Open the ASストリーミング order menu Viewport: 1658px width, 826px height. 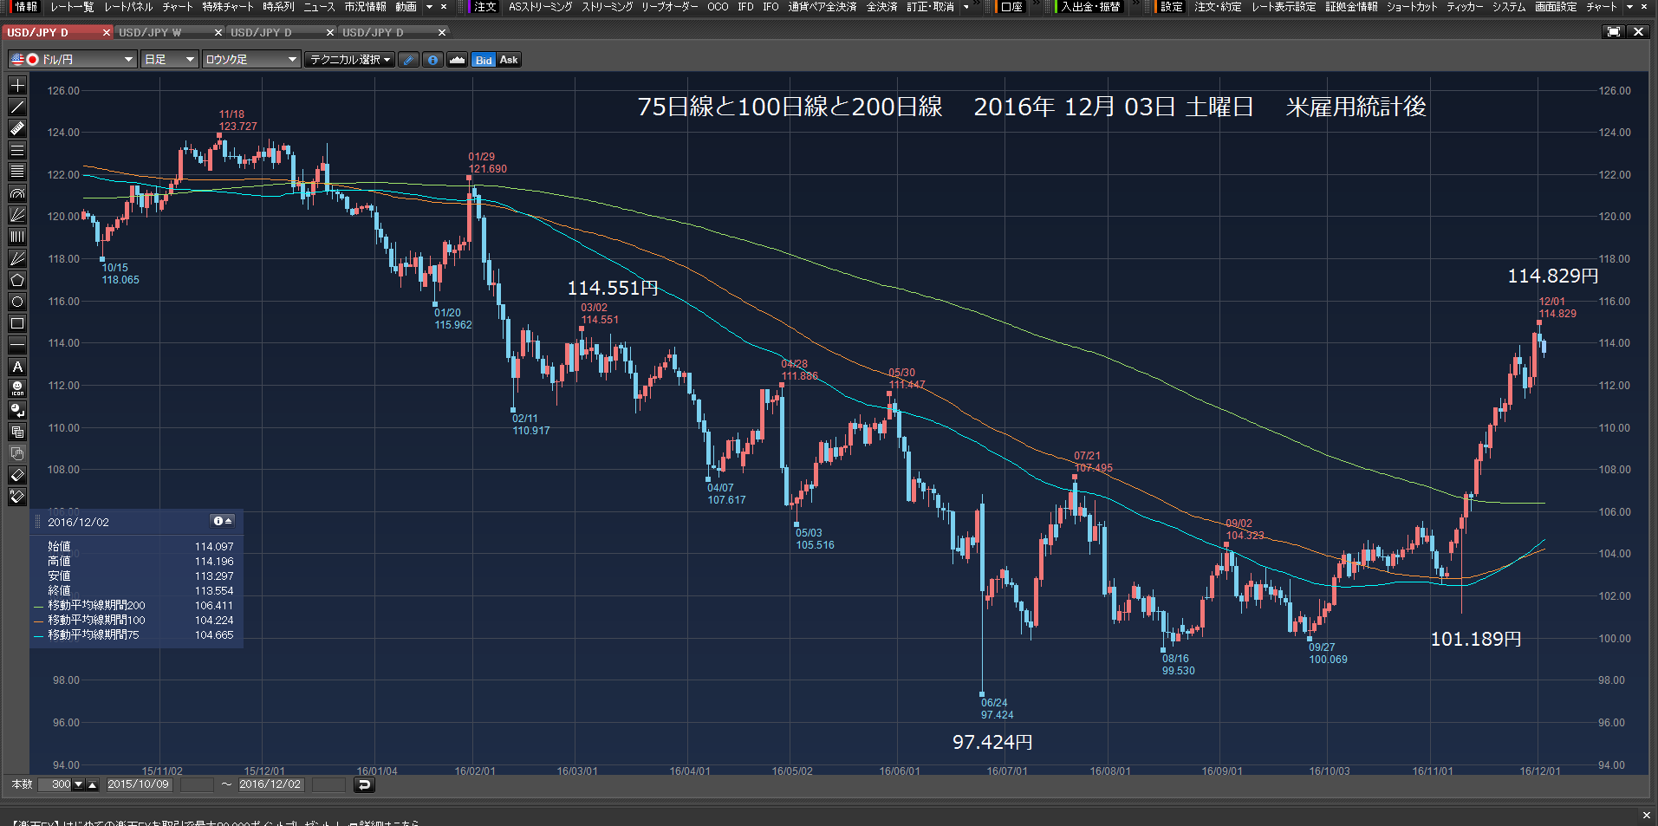pyautogui.click(x=541, y=7)
